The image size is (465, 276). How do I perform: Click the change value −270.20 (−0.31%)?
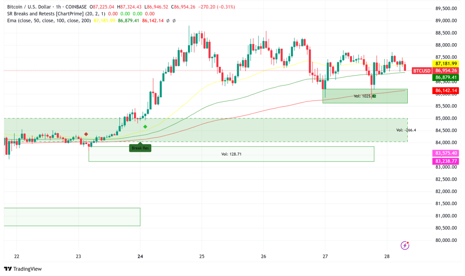pos(216,6)
